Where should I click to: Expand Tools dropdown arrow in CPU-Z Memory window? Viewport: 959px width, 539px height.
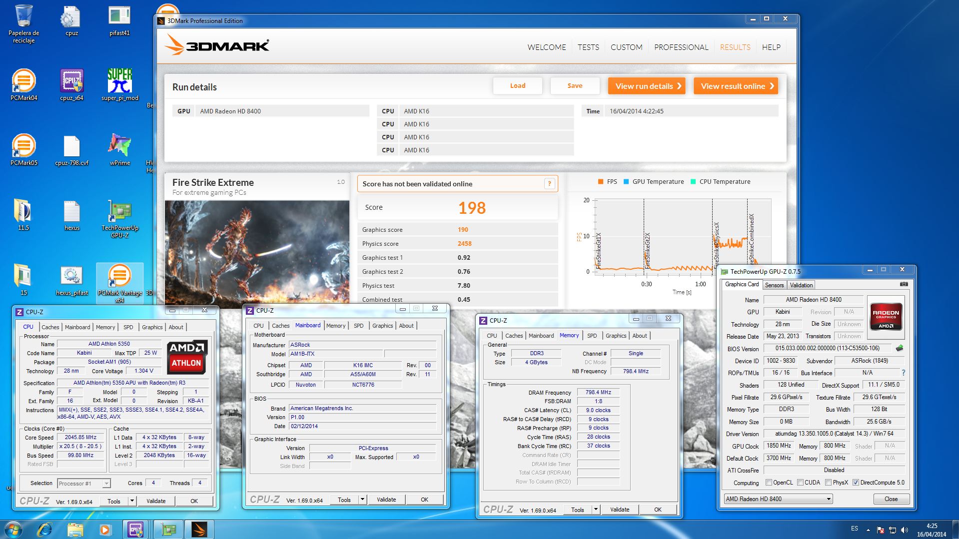(596, 510)
